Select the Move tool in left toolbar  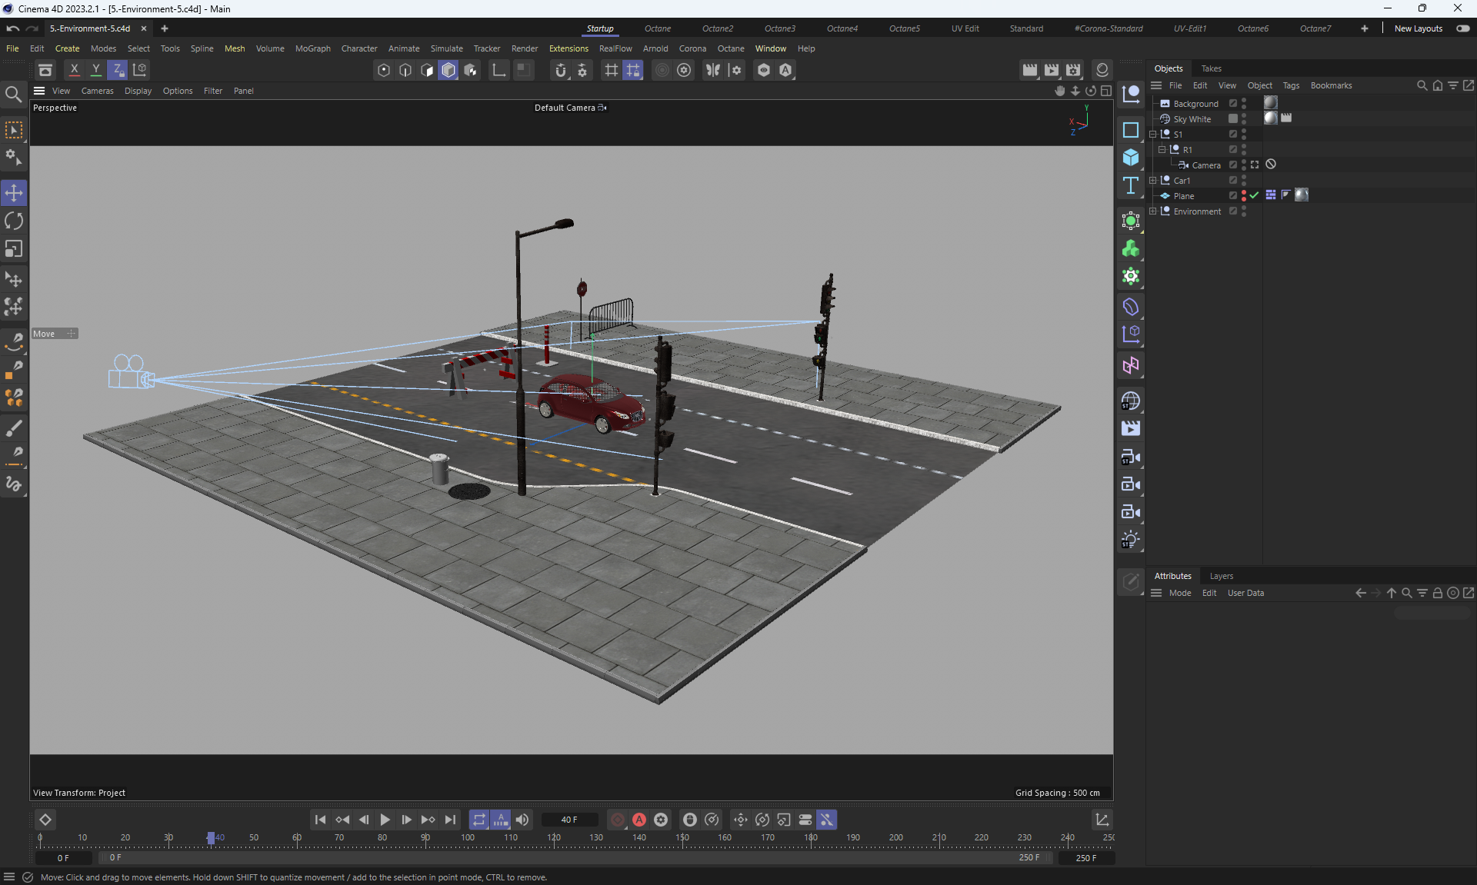(14, 192)
